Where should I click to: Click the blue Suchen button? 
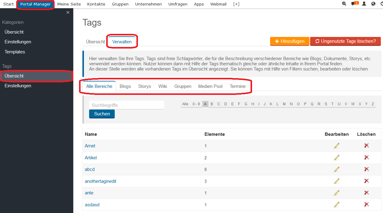(x=102, y=114)
